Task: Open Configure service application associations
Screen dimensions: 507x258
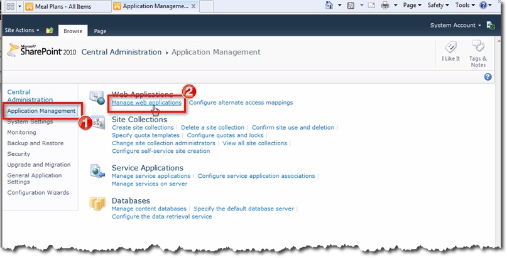Action: 256,176
